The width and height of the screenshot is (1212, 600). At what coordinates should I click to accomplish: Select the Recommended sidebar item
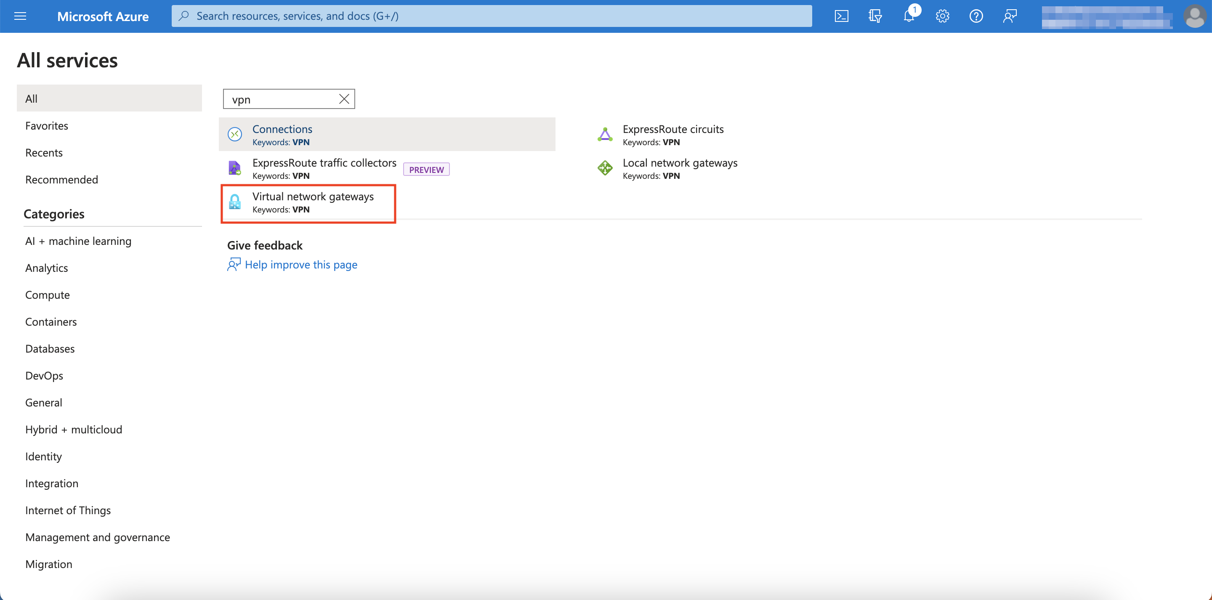61,179
